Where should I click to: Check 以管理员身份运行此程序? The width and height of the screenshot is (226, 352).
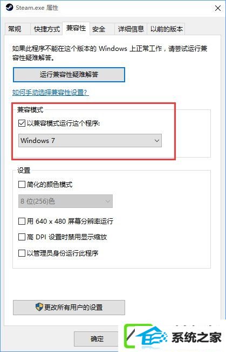[22, 253]
